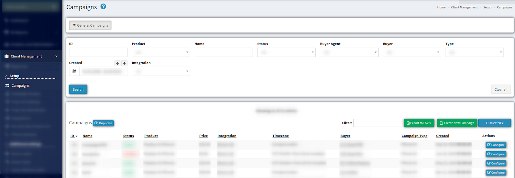
Task: Click the General Campaigns button
Action: (x=90, y=25)
